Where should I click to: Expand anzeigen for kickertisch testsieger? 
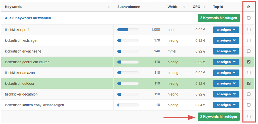(x=226, y=40)
